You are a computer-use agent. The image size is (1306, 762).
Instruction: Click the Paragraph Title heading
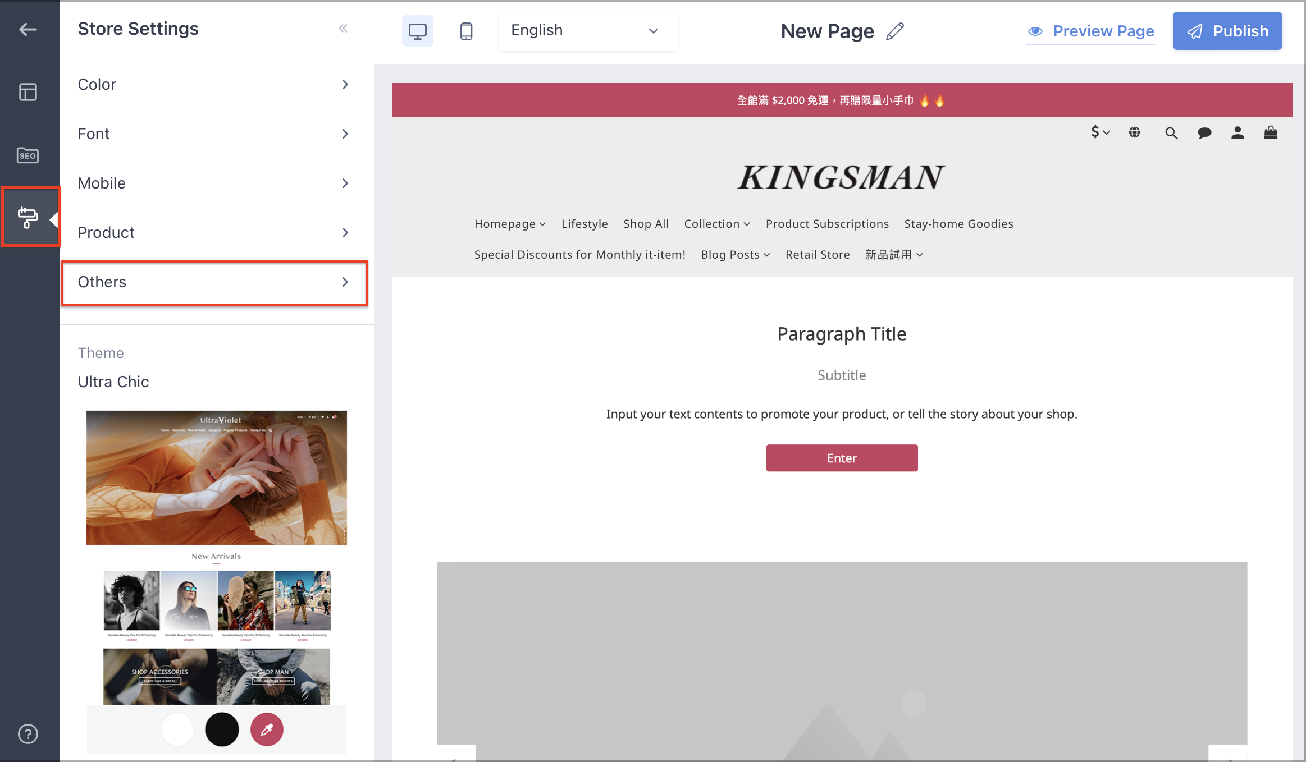[842, 334]
